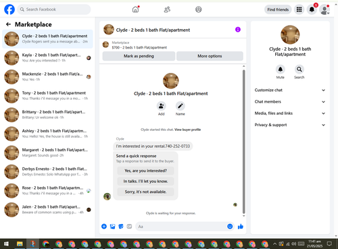The height and width of the screenshot is (249, 338).
Task: Click the volume icon in system tray
Action: (293, 244)
